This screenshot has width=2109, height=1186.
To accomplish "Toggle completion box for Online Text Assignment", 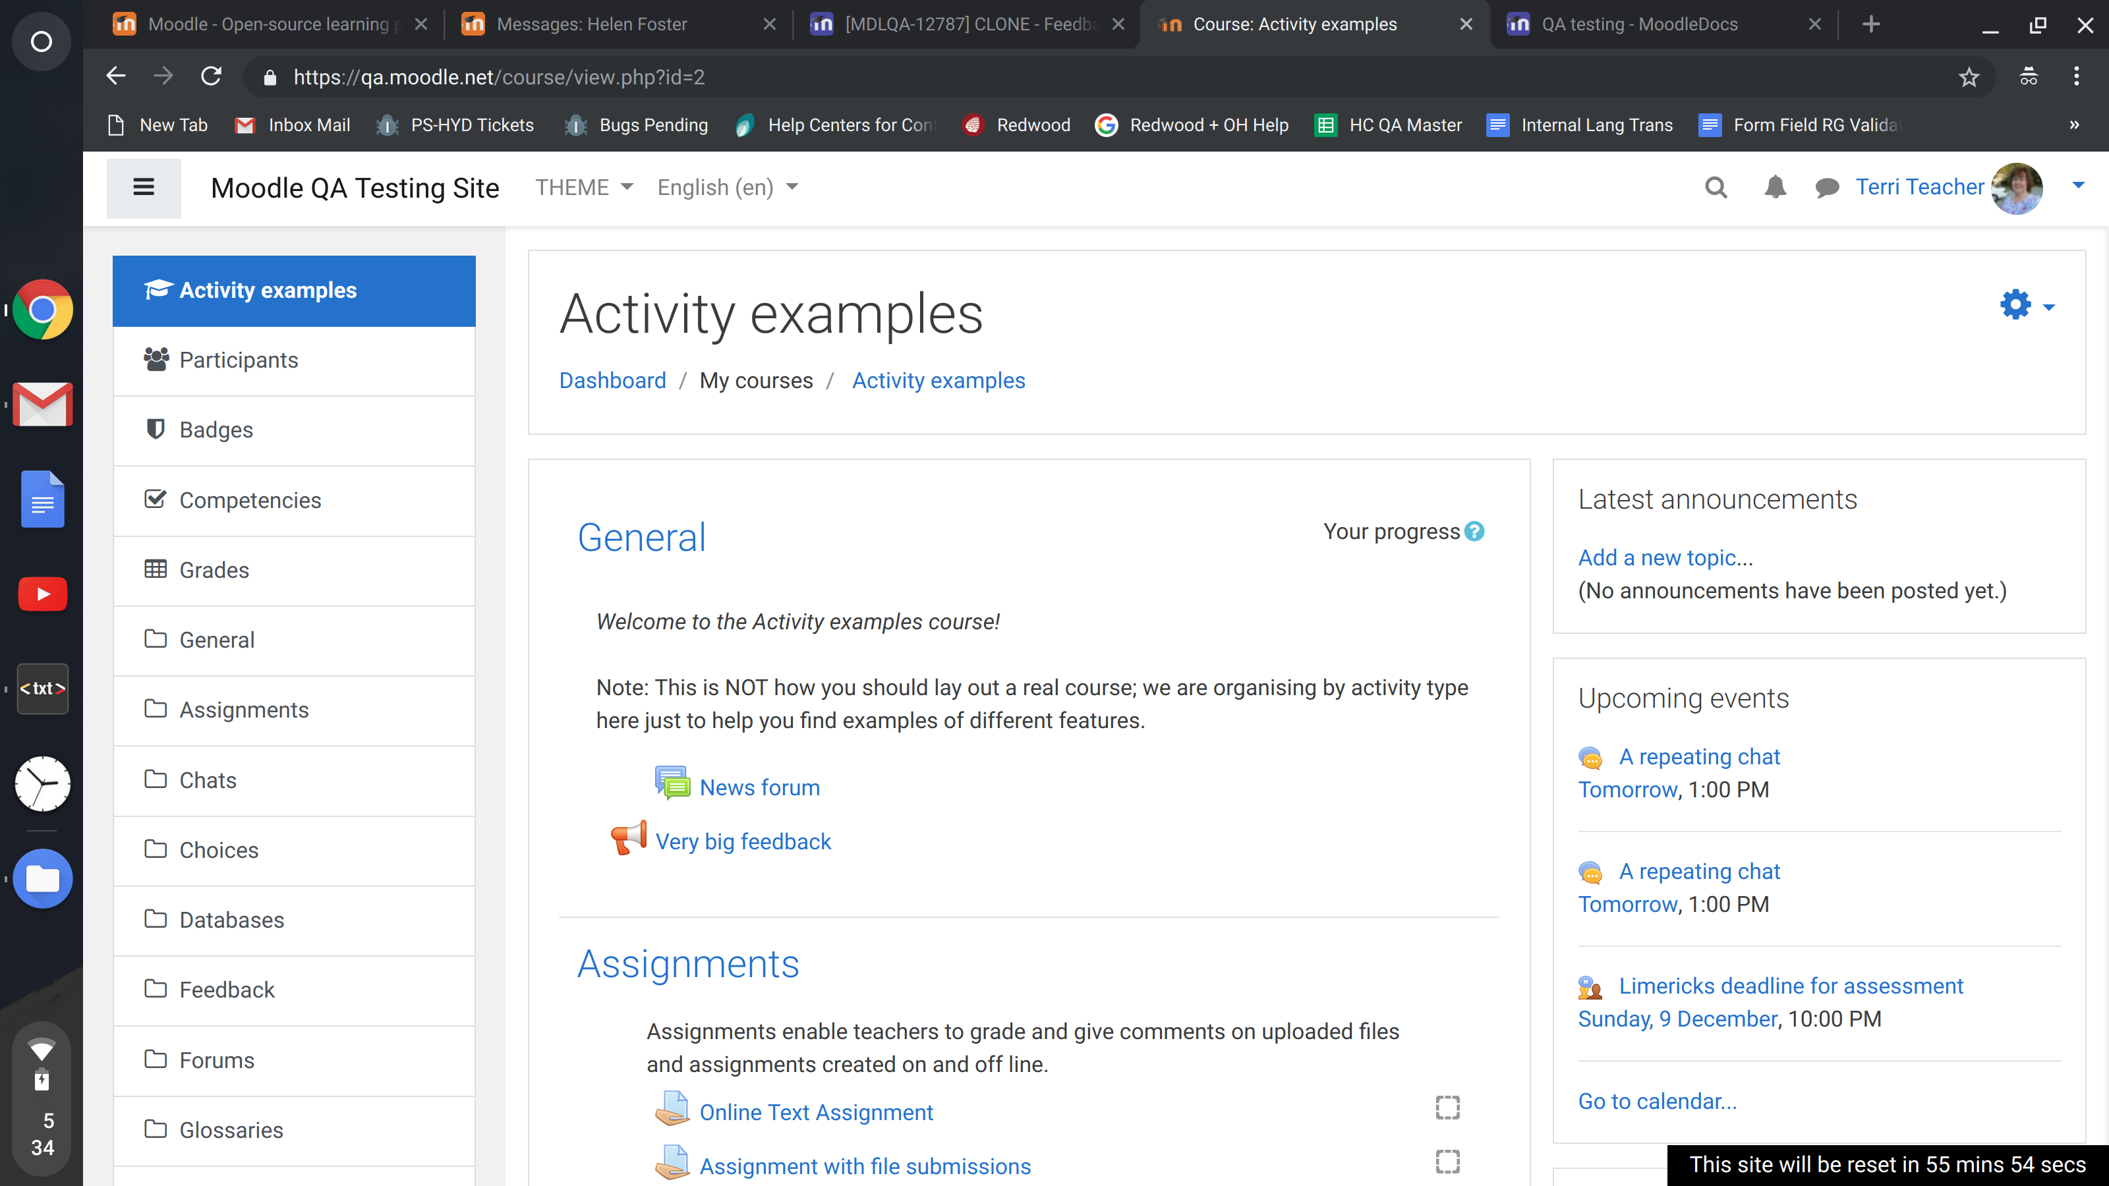I will 1447,1108.
